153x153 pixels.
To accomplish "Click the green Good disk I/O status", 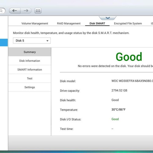I will click(115, 119).
